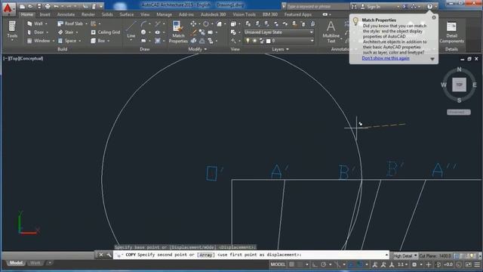Expand the Match Properties tip balloon arrow
483x272 pixels.
tap(432, 59)
